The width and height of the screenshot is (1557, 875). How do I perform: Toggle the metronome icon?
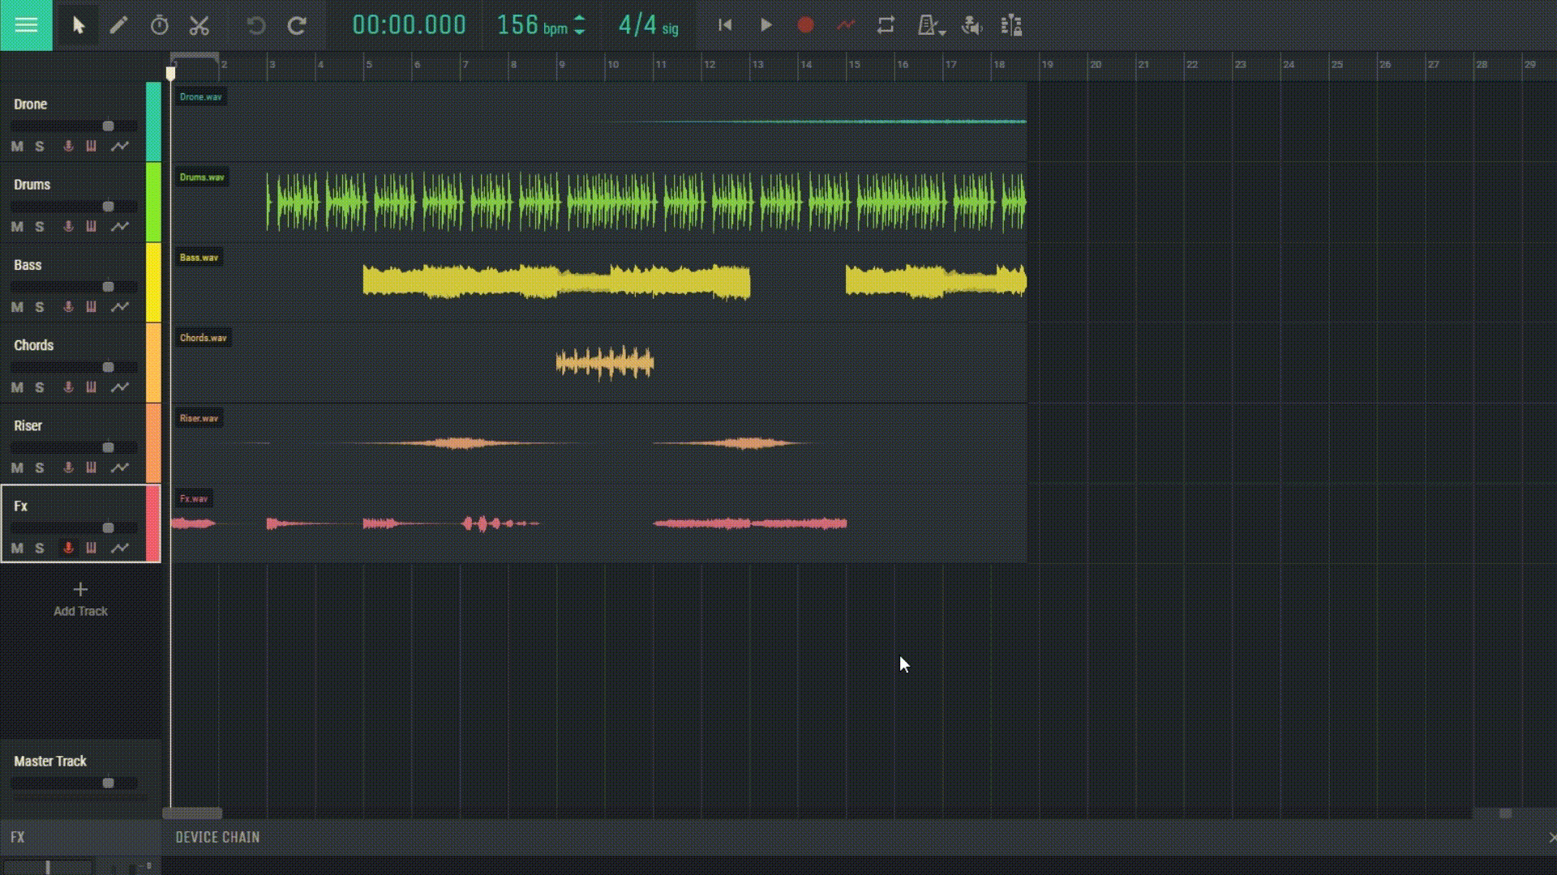(x=928, y=25)
